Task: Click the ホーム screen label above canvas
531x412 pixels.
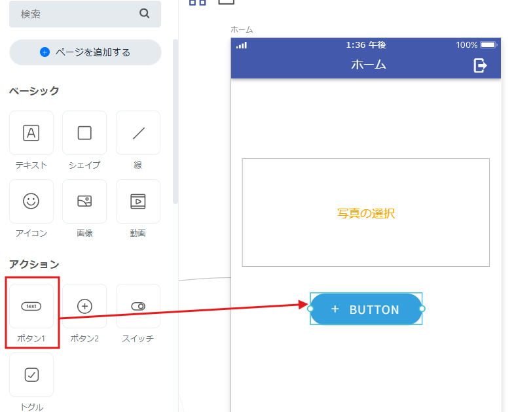Action: [x=242, y=30]
